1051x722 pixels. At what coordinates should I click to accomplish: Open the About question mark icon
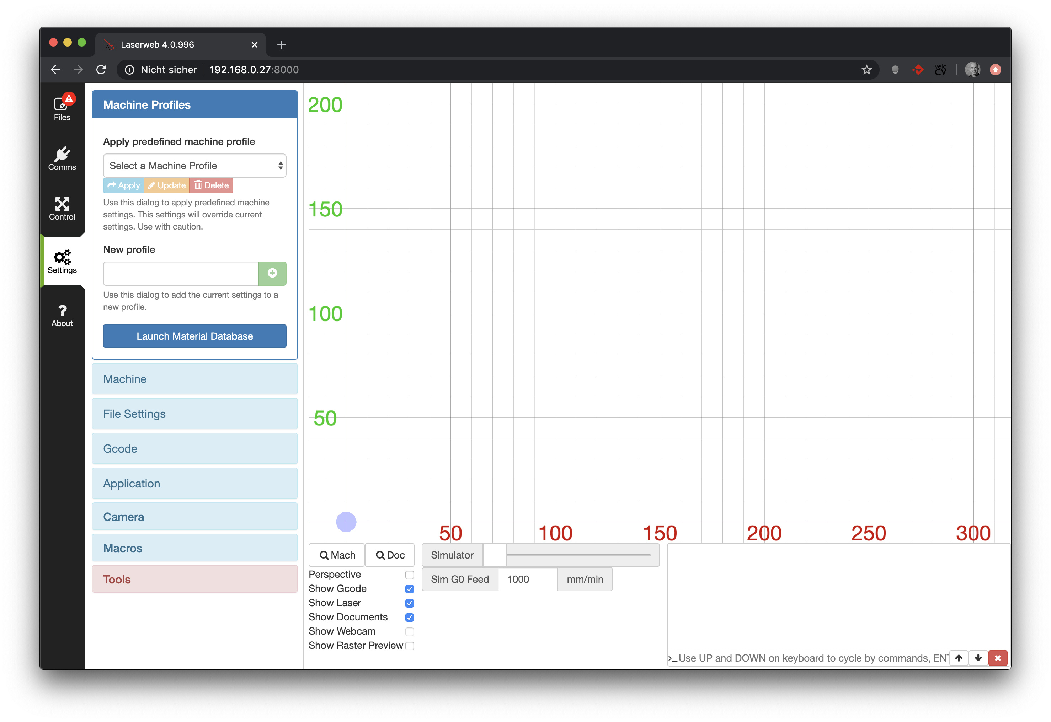tap(62, 315)
